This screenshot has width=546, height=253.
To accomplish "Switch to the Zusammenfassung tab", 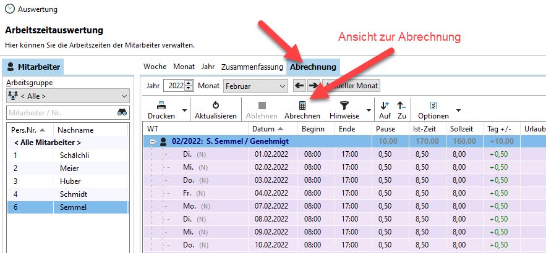I will (252, 67).
